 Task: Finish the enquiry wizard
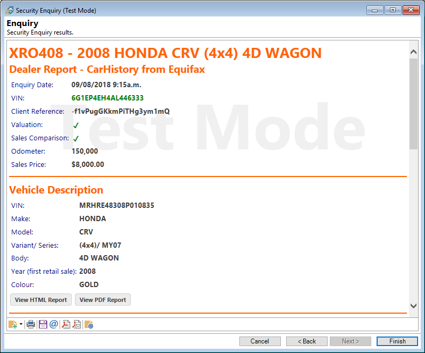point(397,341)
